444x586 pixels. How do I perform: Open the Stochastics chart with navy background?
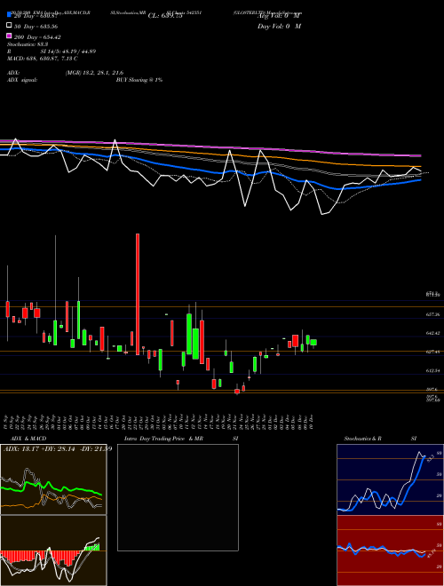tap(390, 479)
